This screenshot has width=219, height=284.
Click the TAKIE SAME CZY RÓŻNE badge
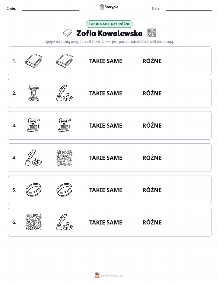pos(109,24)
